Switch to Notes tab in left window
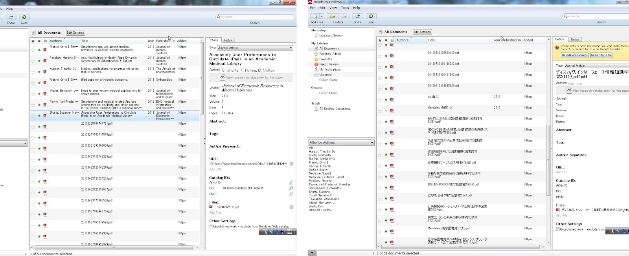The width and height of the screenshot is (629, 256). click(228, 40)
